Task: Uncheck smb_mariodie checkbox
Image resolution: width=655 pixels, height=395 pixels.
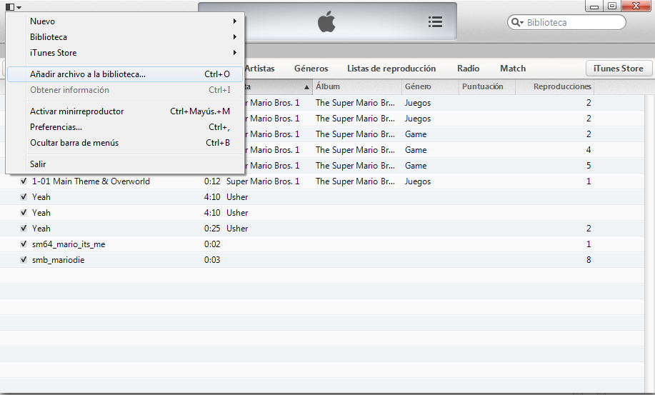Action: [x=24, y=260]
